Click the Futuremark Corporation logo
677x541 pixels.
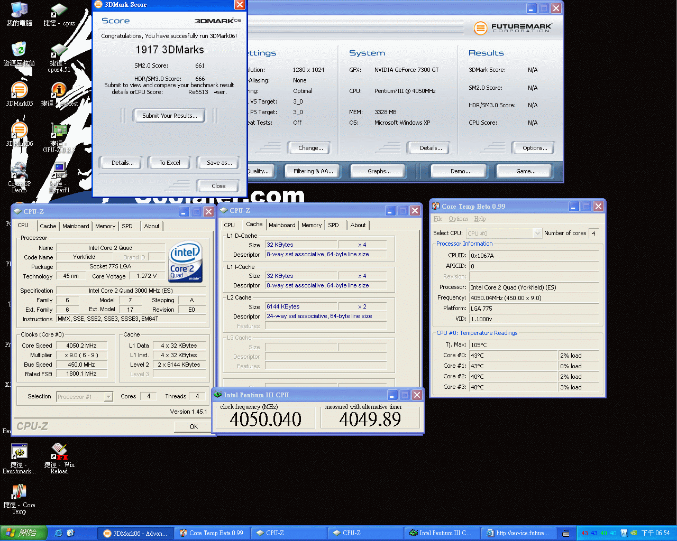[513, 27]
